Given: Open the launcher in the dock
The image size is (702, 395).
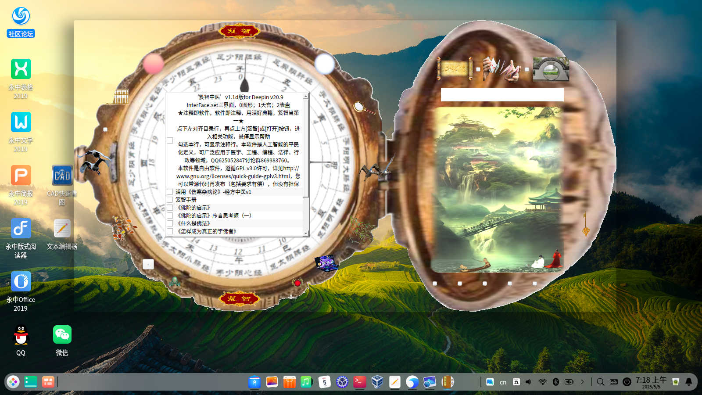Looking at the screenshot, I should click(x=13, y=382).
